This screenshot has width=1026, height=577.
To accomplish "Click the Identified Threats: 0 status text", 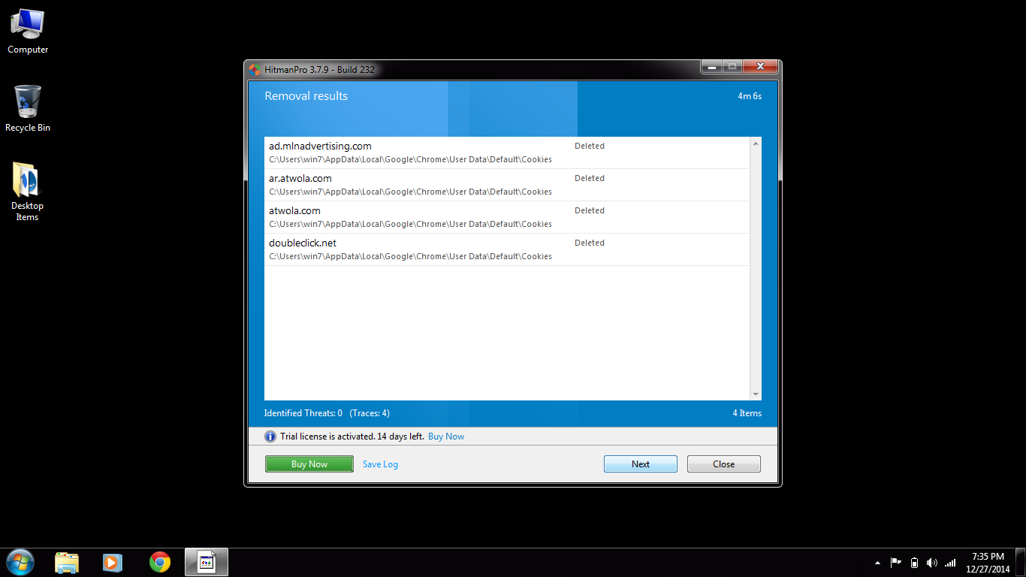I will tap(303, 413).
